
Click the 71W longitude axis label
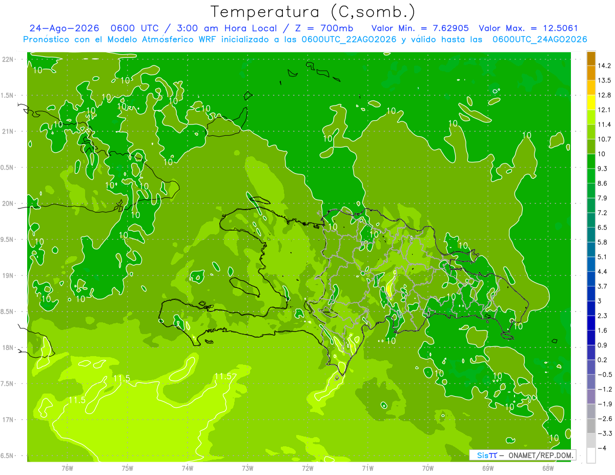(x=367, y=468)
